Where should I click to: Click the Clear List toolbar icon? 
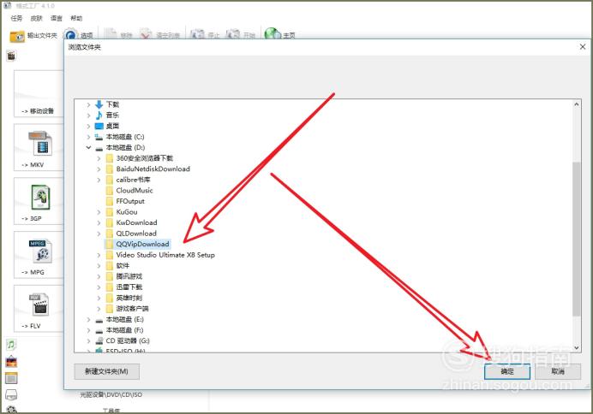click(x=146, y=34)
